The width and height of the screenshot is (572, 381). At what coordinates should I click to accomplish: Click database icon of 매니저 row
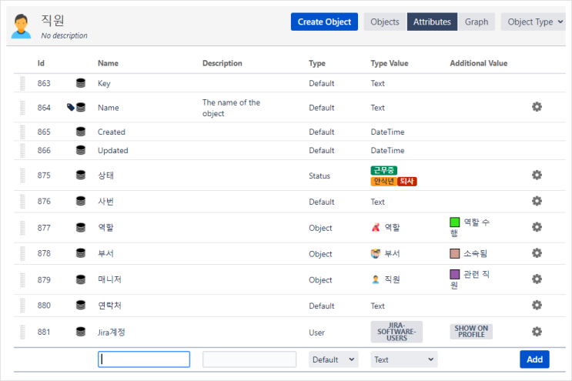point(81,279)
